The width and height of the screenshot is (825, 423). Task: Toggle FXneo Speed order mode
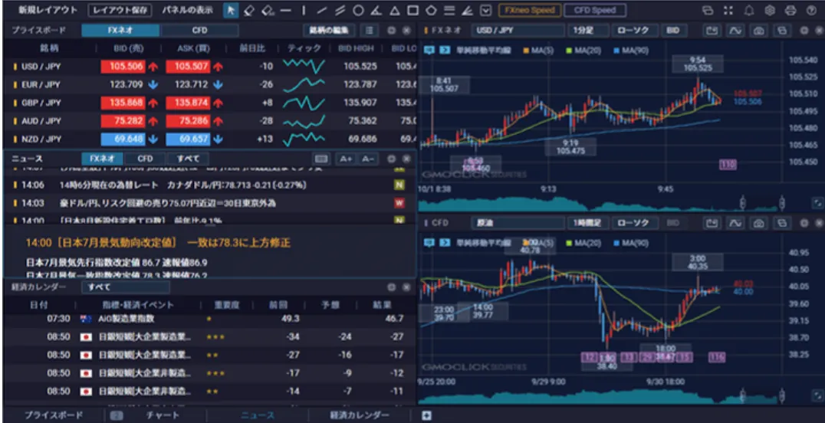tap(529, 11)
